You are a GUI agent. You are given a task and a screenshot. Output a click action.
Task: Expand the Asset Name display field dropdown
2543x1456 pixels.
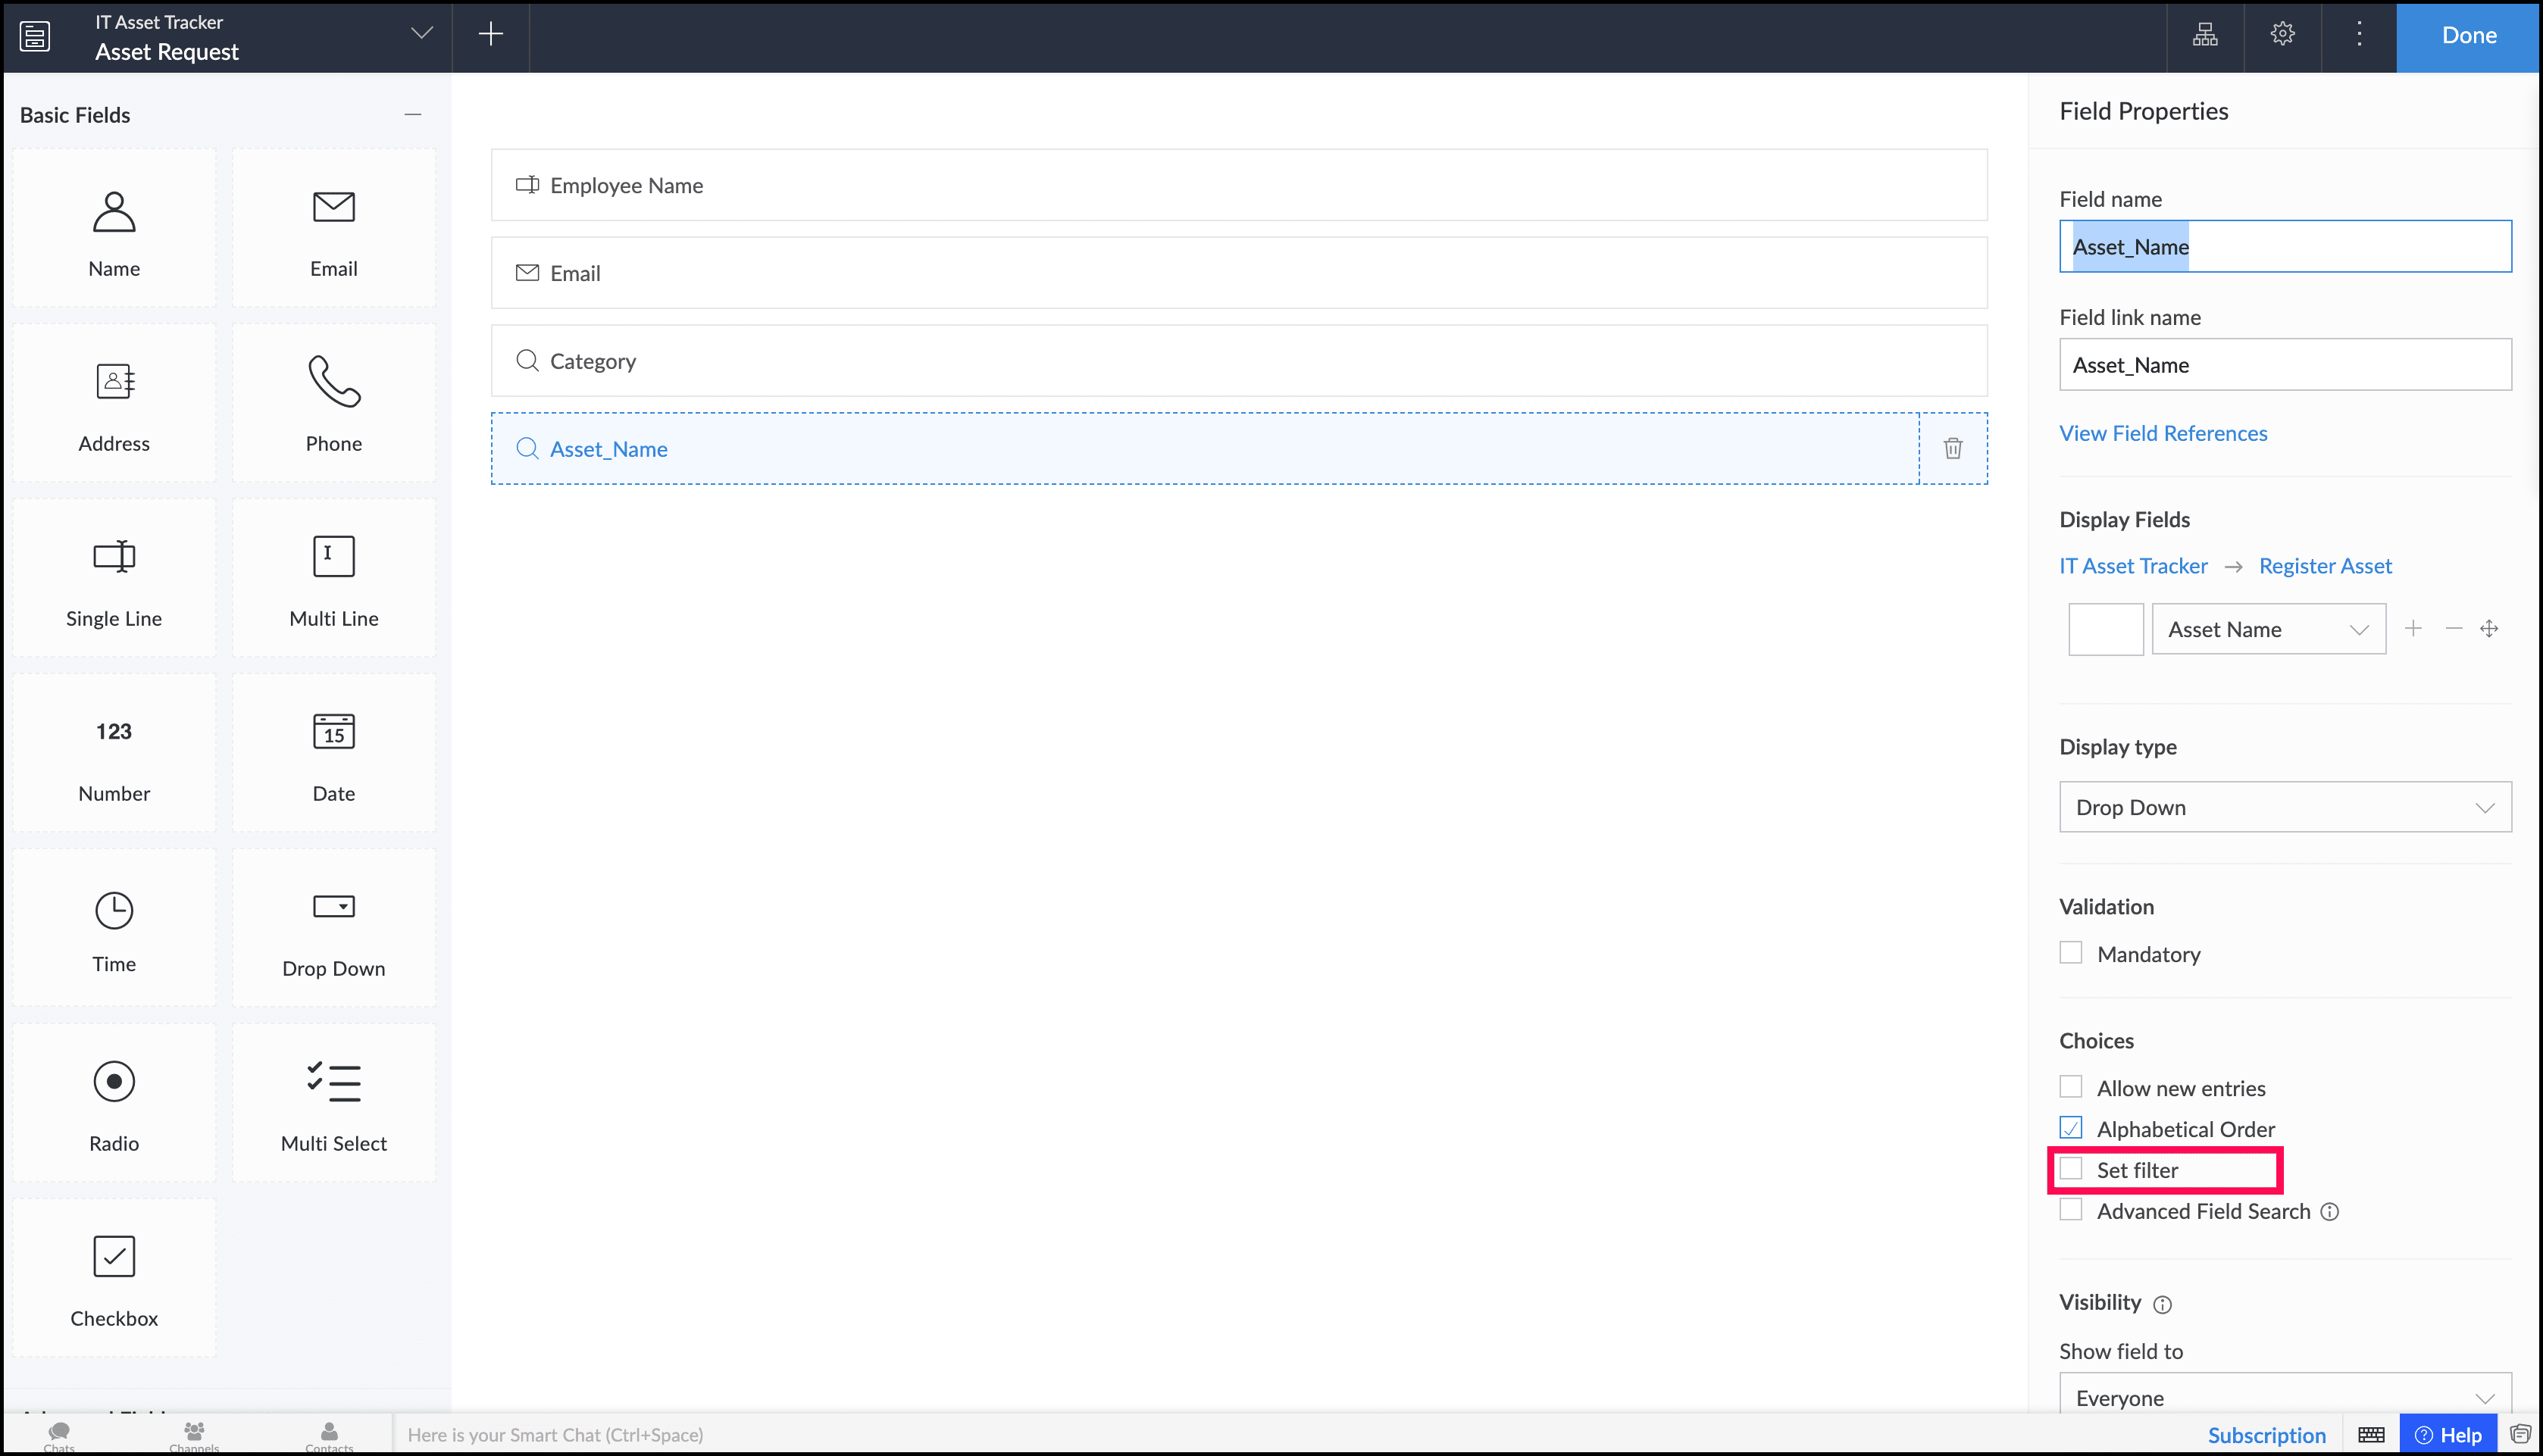click(2268, 629)
